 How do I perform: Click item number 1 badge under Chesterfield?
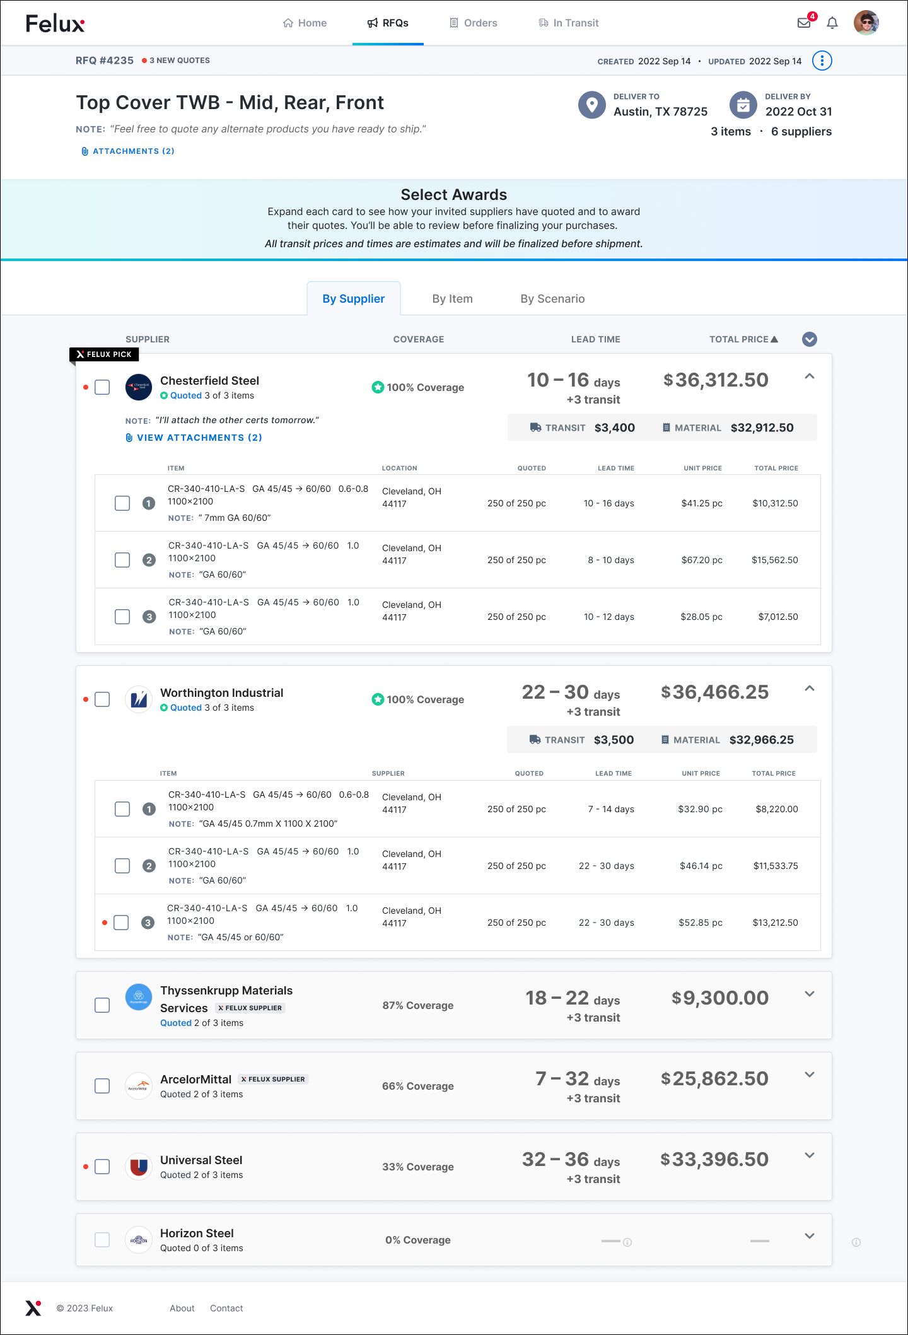tap(149, 503)
